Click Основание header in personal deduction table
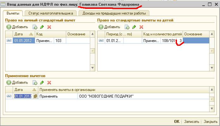The image size is (220, 126). (x=78, y=34)
